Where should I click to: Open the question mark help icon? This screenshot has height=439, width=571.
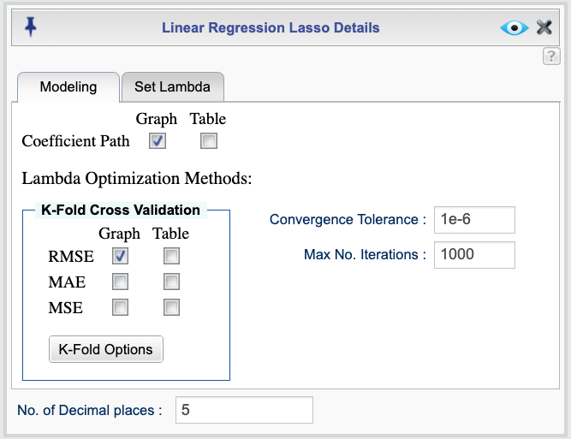pos(551,56)
